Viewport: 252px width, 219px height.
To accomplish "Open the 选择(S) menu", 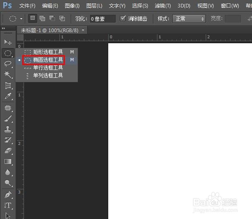I will [x=140, y=6].
